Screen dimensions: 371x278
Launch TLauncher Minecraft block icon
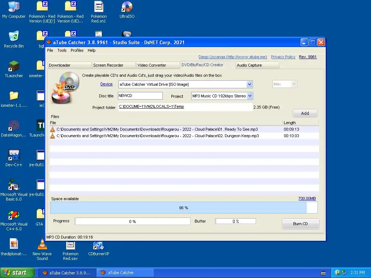(14, 69)
